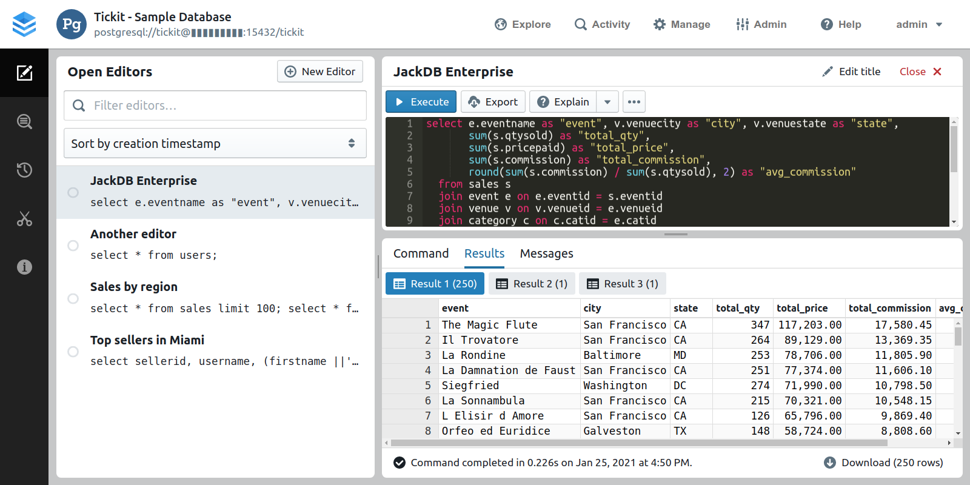Click the results horizontal scrollbar
The height and width of the screenshot is (485, 970).
click(x=637, y=443)
